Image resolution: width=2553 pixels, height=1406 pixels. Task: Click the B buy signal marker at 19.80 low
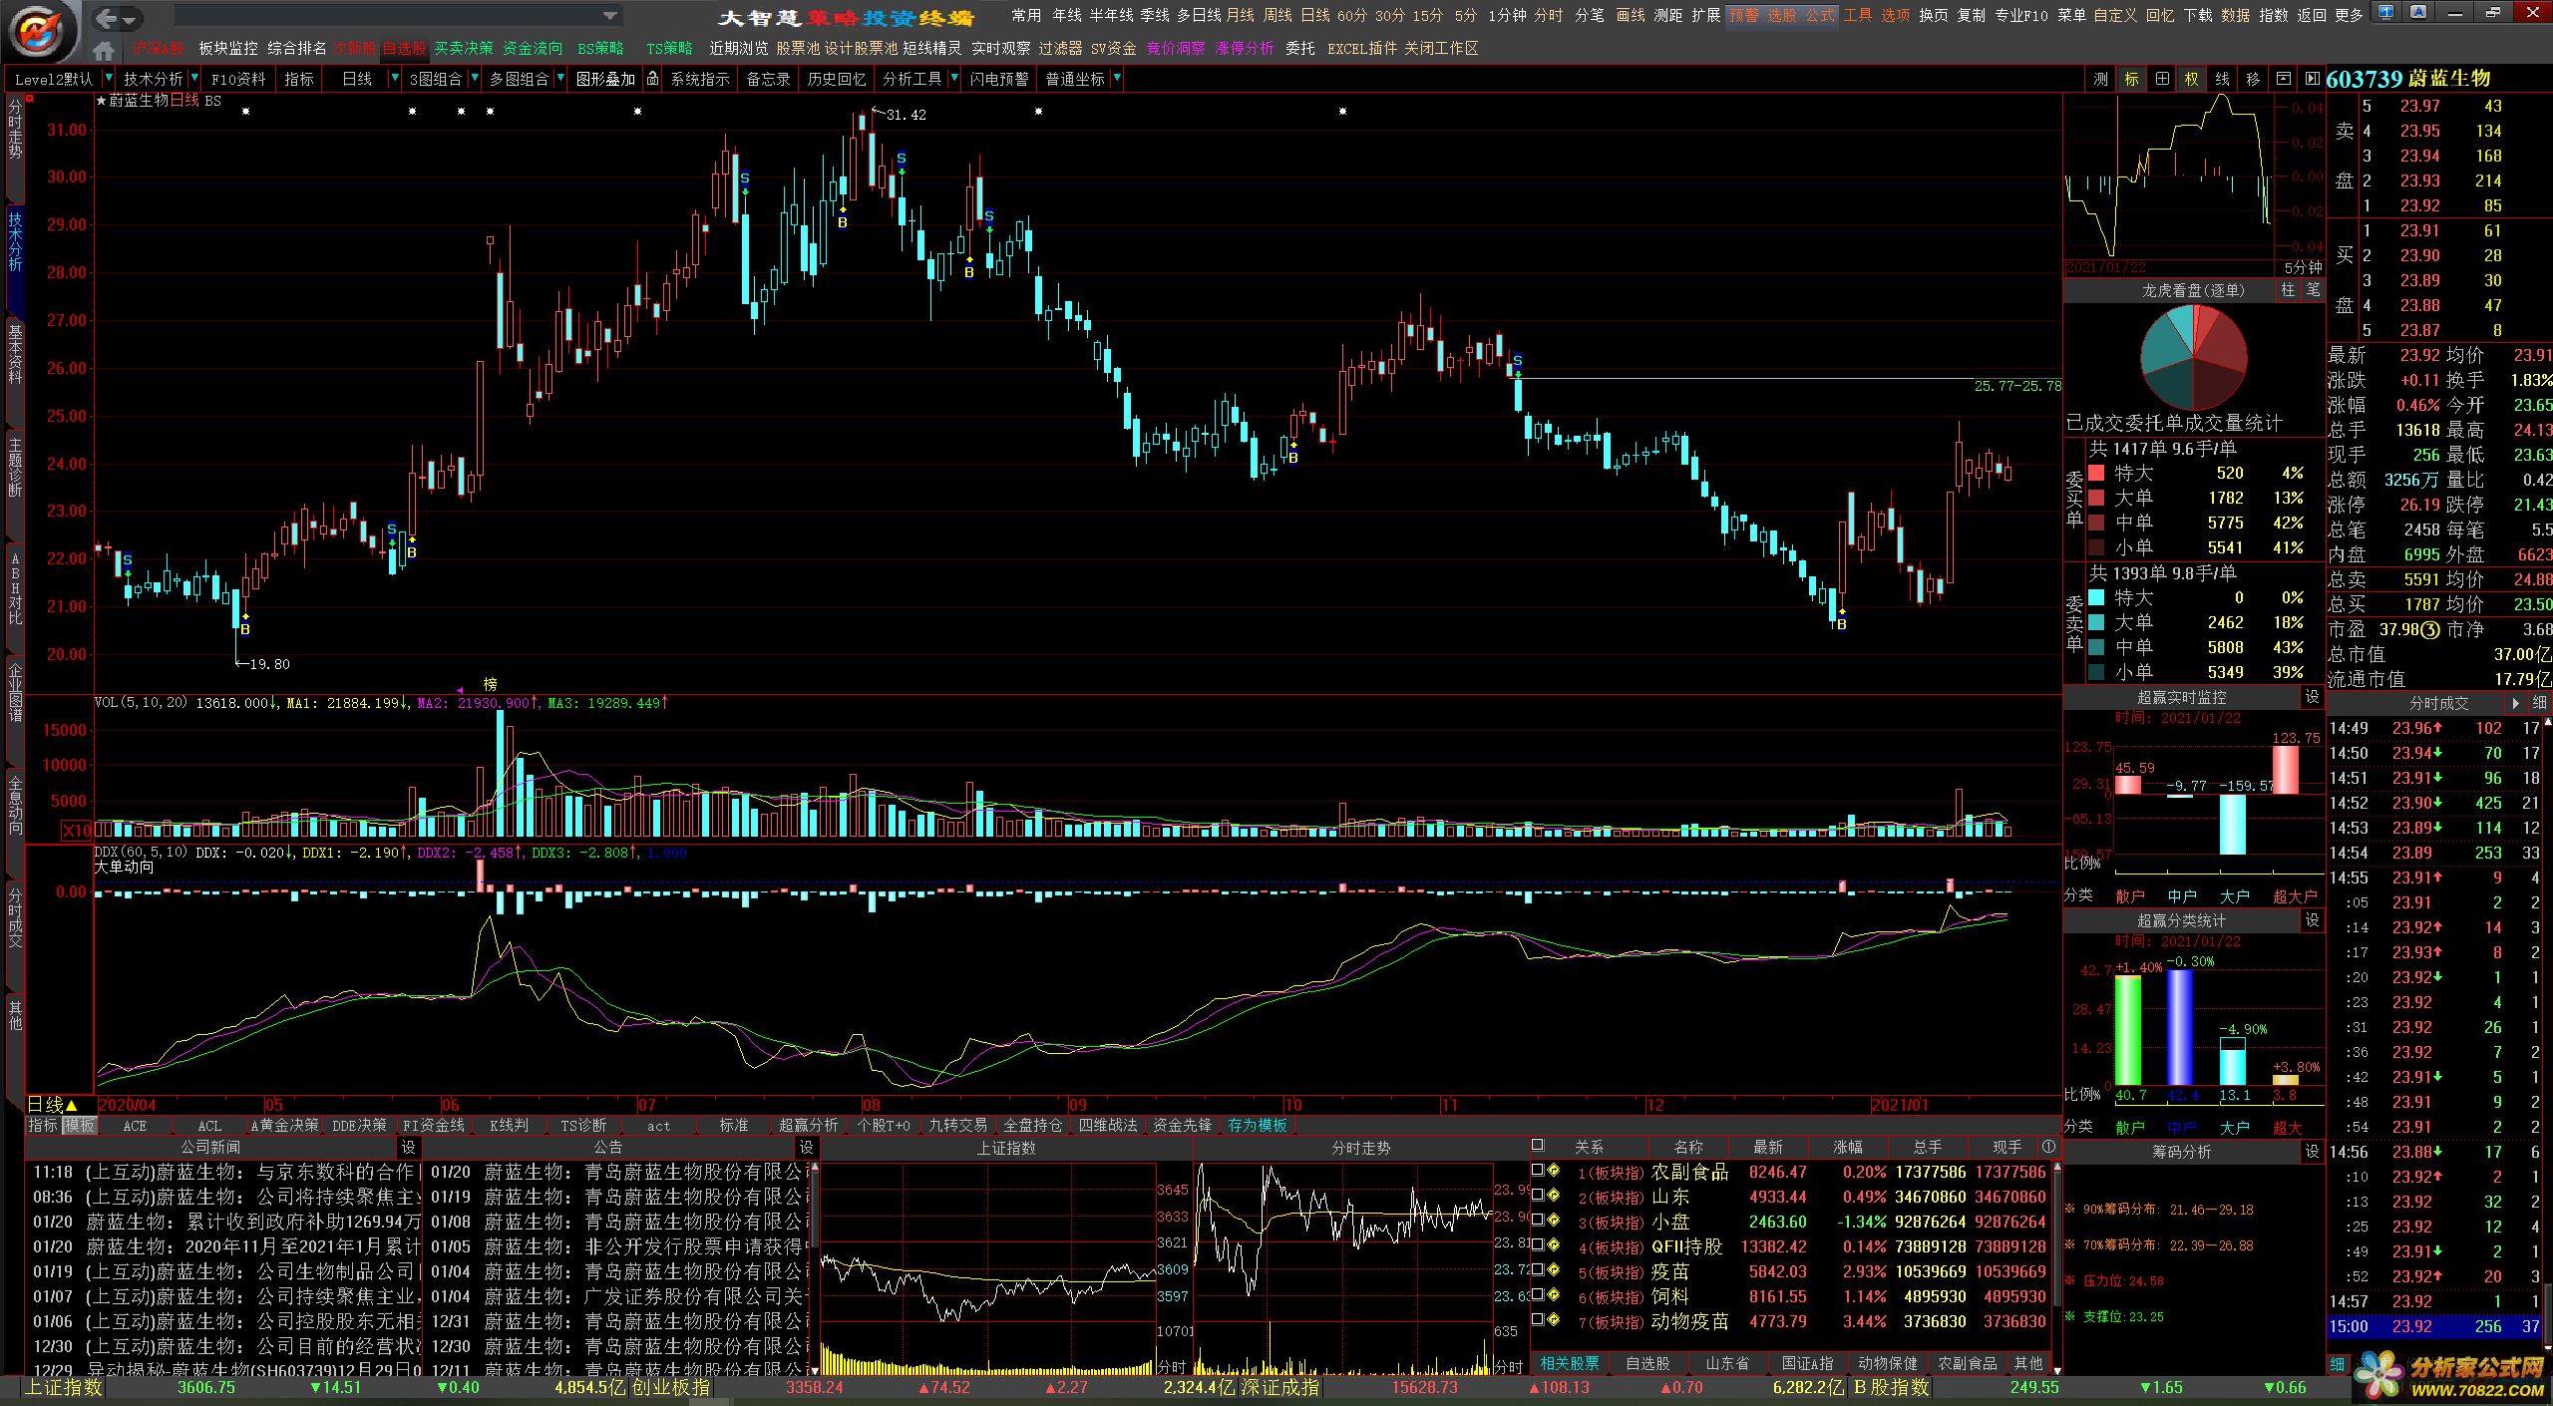tap(245, 629)
